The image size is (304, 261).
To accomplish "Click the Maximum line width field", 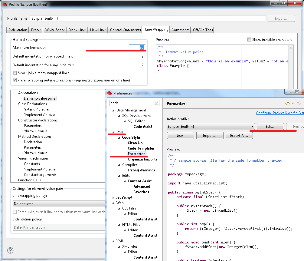I will [x=137, y=47].
